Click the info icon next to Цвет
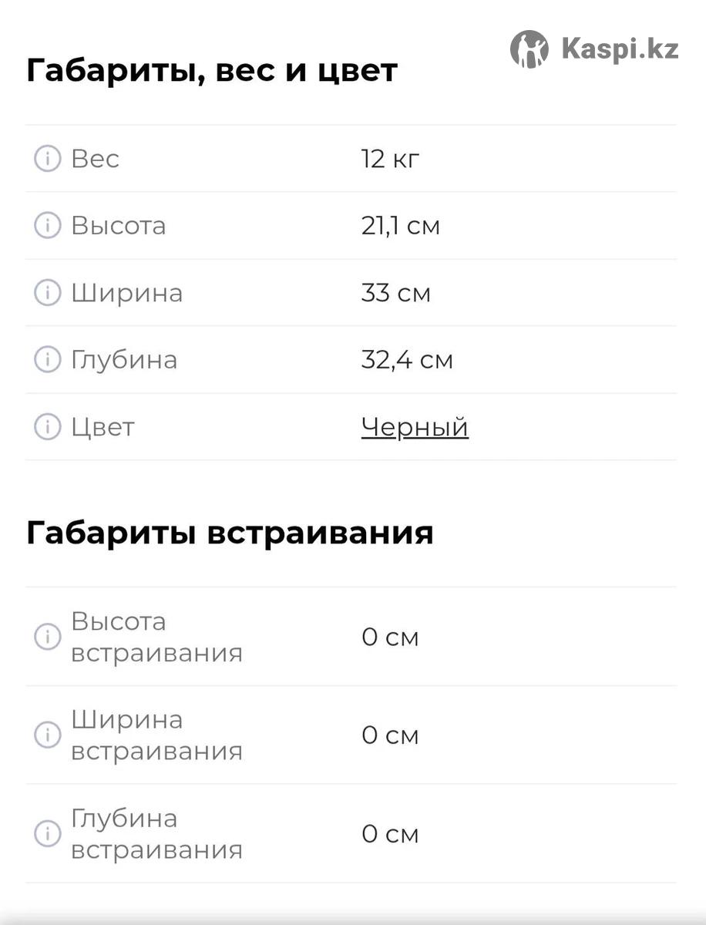Screen dimensions: 706x925 coord(47,427)
